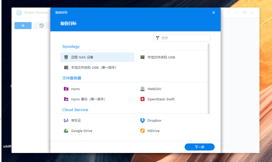Click the rsync 备份 (单一版本) text
Screen dimensions: 272x162
(x=88, y=99)
